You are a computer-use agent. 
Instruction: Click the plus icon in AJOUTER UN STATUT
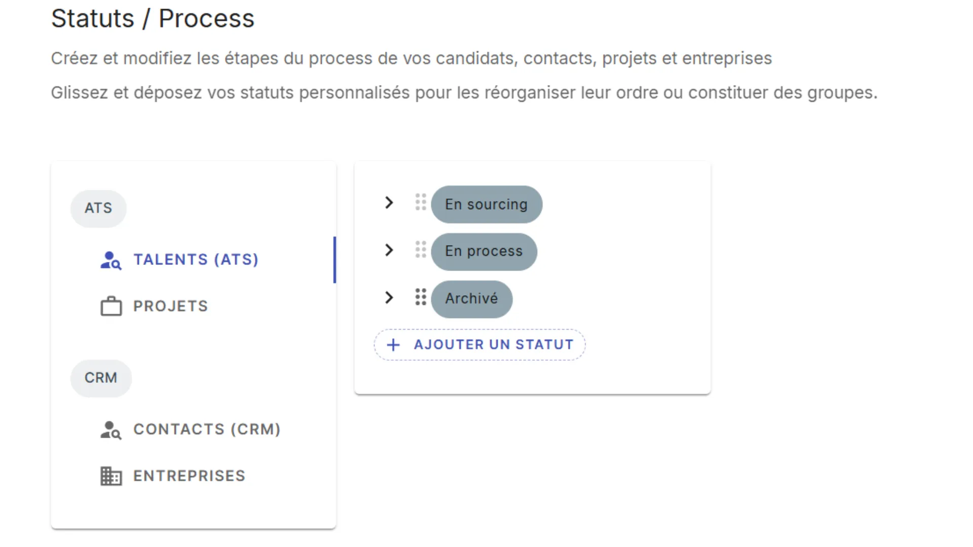393,344
